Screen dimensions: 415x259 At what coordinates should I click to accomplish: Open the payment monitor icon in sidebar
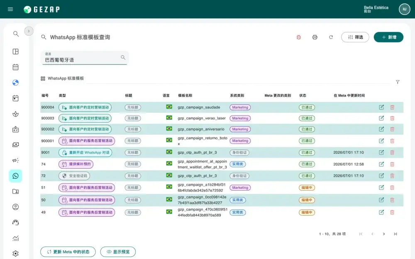16,145
